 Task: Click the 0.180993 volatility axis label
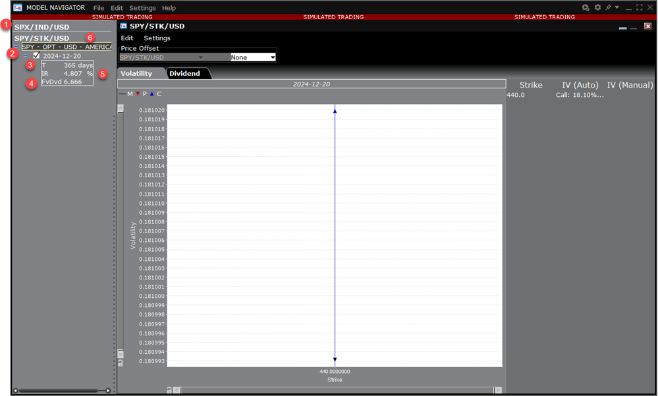[152, 361]
